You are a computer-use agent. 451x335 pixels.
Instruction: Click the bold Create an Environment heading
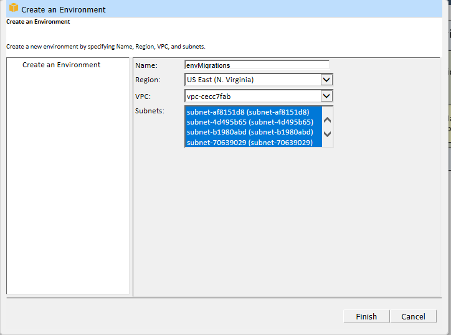click(x=38, y=22)
